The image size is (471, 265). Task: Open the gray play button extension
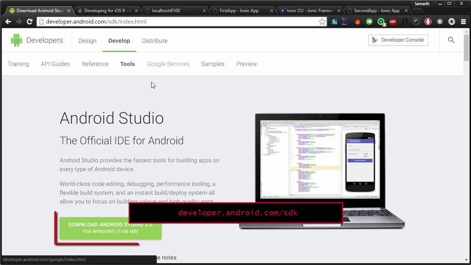[x=440, y=22]
